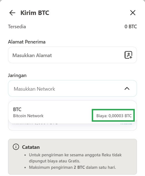Open the address book contact icon

point(128,55)
